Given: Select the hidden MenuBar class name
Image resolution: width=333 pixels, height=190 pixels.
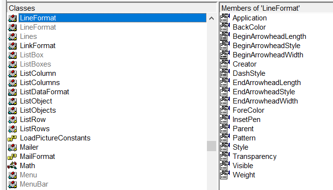Looking at the screenshot, I should click(x=34, y=184).
